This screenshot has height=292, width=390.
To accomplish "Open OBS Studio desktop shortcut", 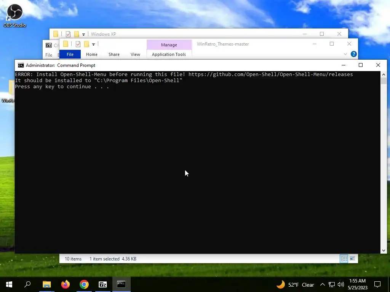I will (x=14, y=15).
